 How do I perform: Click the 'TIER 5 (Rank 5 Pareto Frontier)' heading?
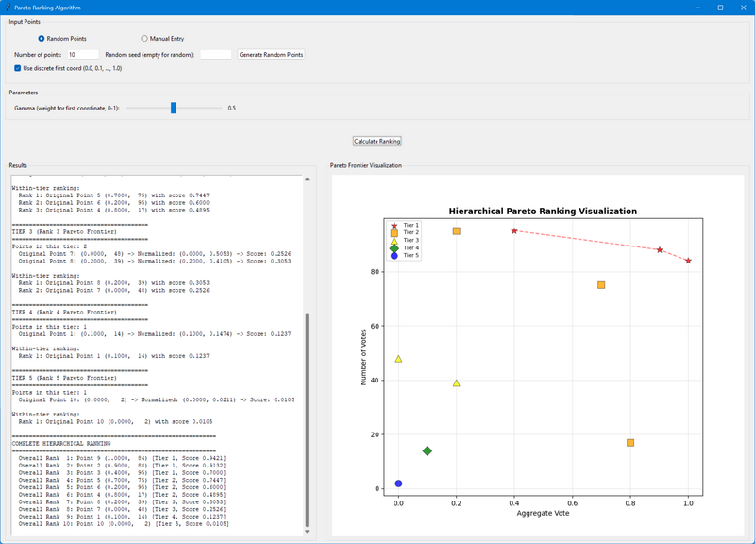click(x=64, y=378)
